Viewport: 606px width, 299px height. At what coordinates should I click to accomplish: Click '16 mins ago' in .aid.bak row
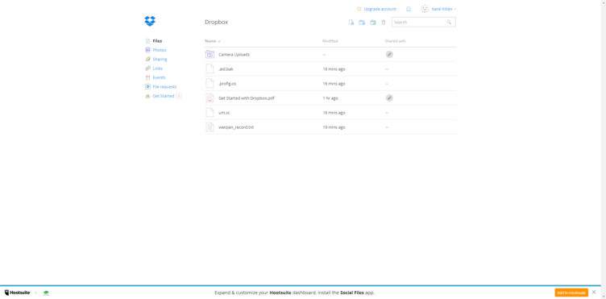click(x=334, y=69)
